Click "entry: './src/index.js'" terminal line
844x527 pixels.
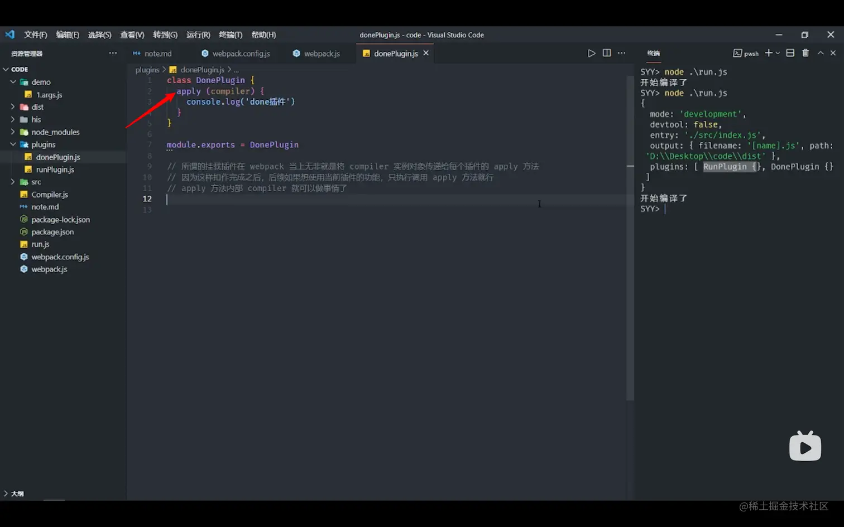[x=707, y=136]
